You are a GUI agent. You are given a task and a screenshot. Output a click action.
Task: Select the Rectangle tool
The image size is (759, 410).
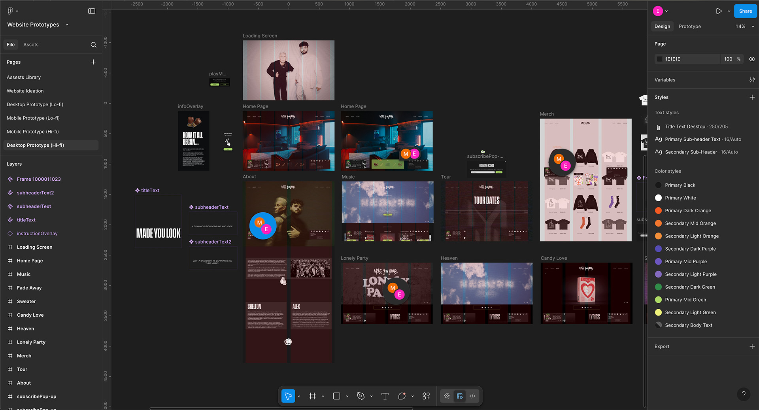point(336,396)
